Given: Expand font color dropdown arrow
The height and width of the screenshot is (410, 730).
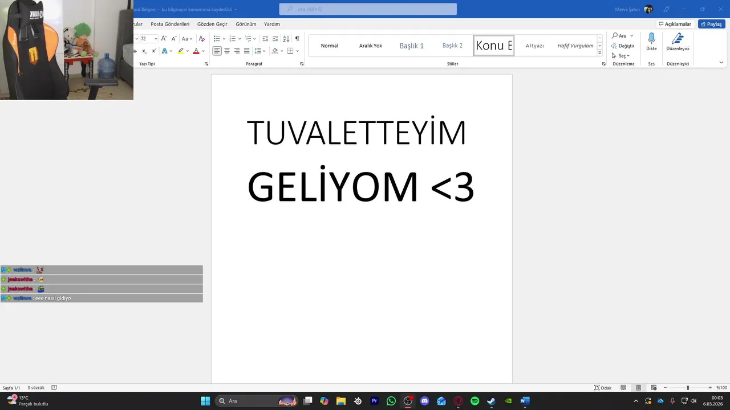Looking at the screenshot, I should (x=203, y=51).
